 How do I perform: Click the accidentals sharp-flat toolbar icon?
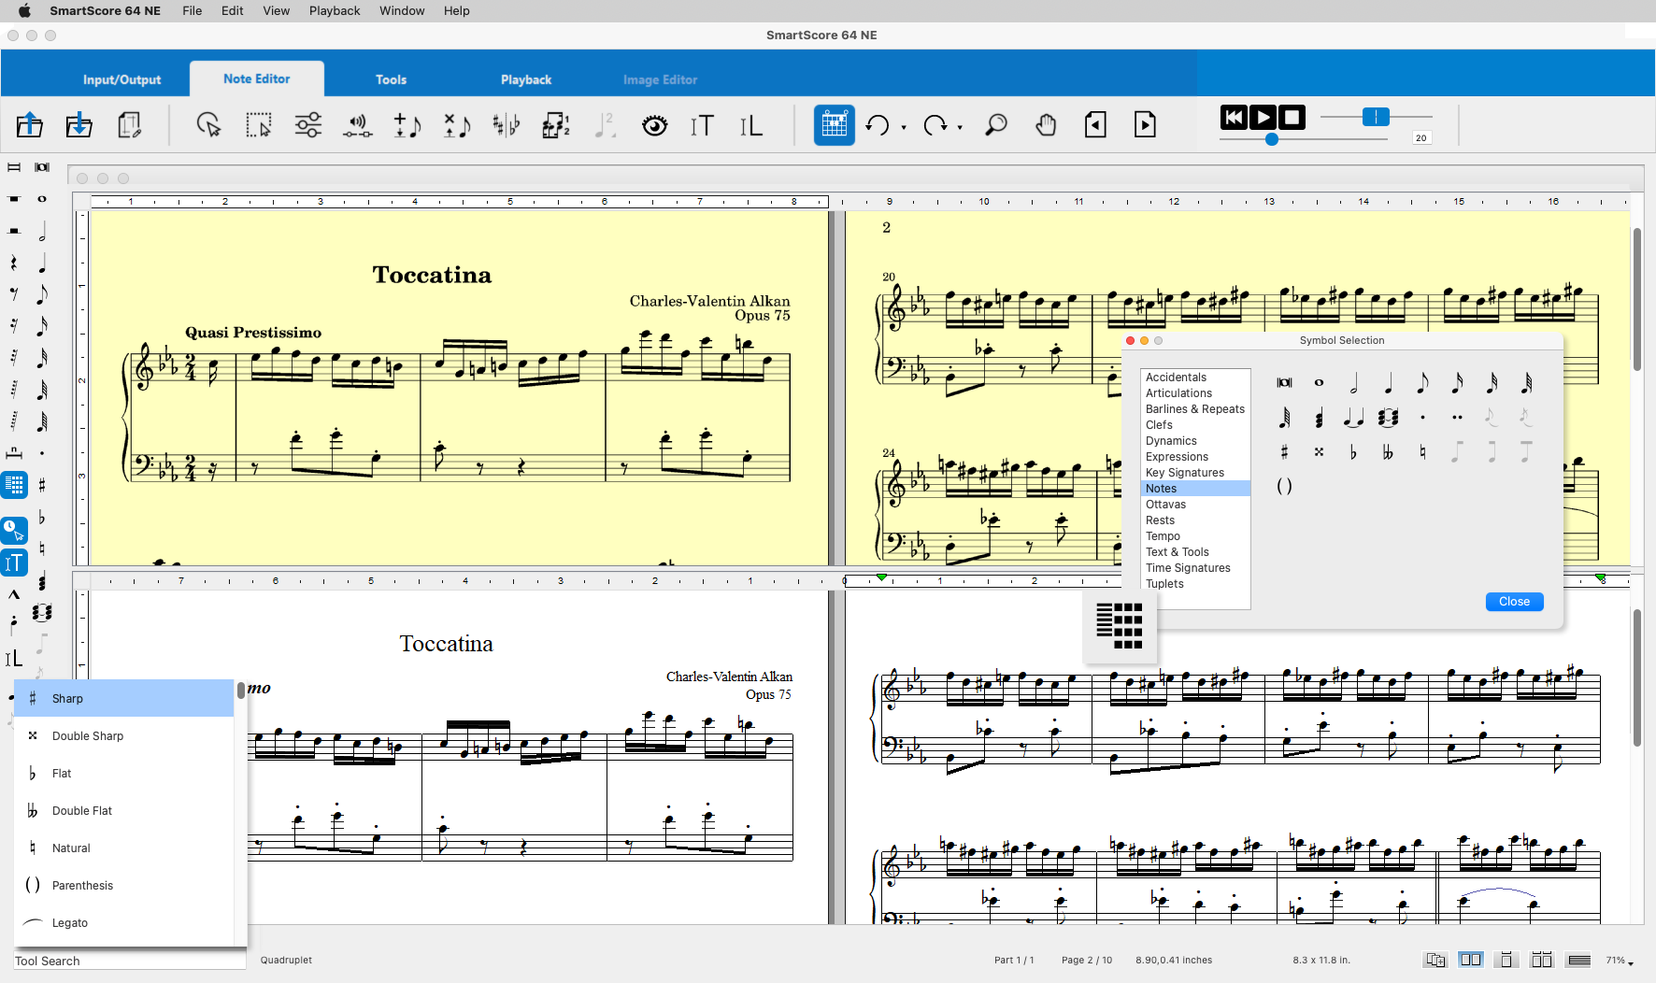[x=507, y=124]
